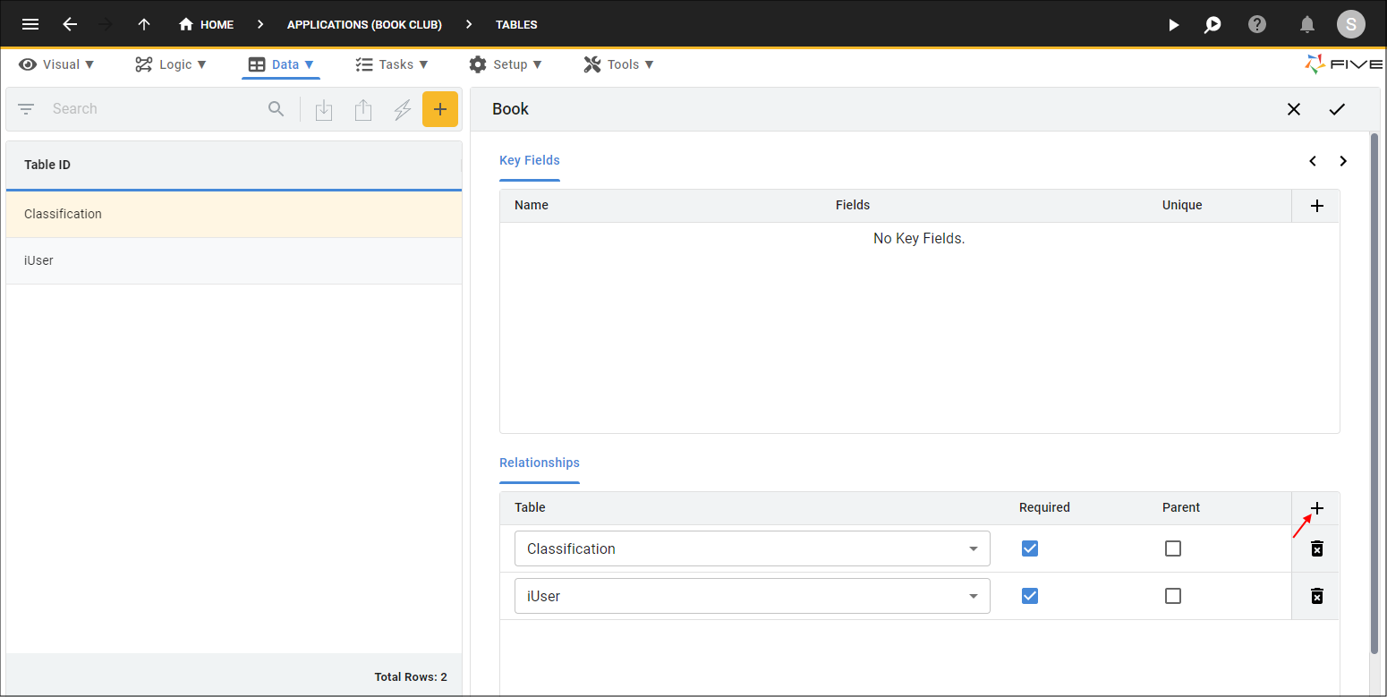The image size is (1387, 697).
Task: Show notifications bell
Action: pos(1307,24)
